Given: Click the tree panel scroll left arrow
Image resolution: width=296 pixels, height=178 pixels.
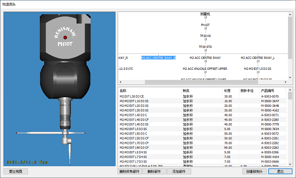Looking at the screenshot, I should pos(121,82).
